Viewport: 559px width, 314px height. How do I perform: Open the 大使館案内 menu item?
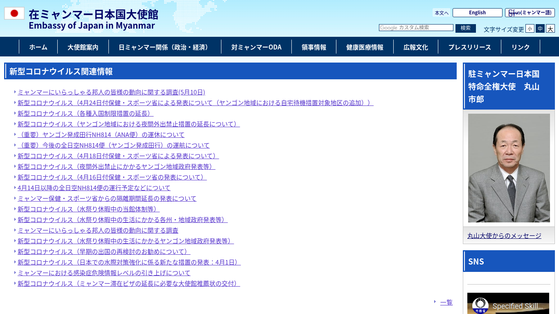point(83,47)
